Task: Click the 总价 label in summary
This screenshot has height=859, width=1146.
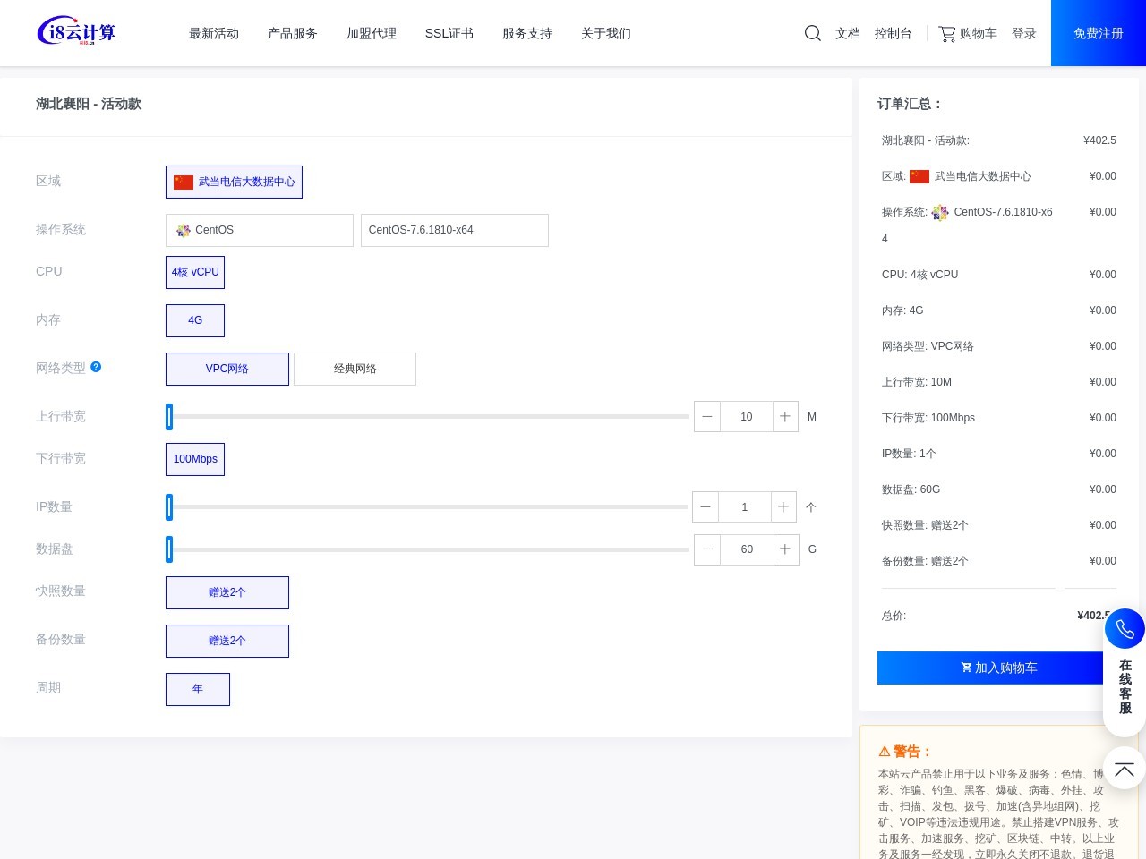Action: [x=894, y=616]
